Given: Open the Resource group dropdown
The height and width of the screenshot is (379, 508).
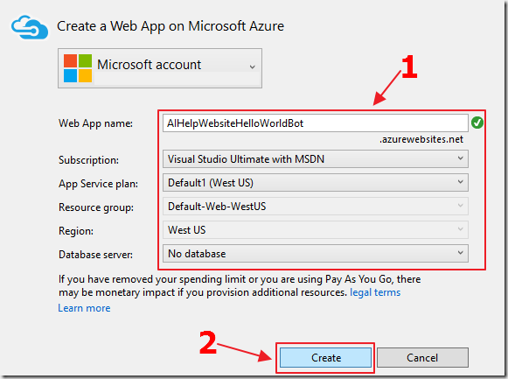Looking at the screenshot, I should tap(316, 207).
